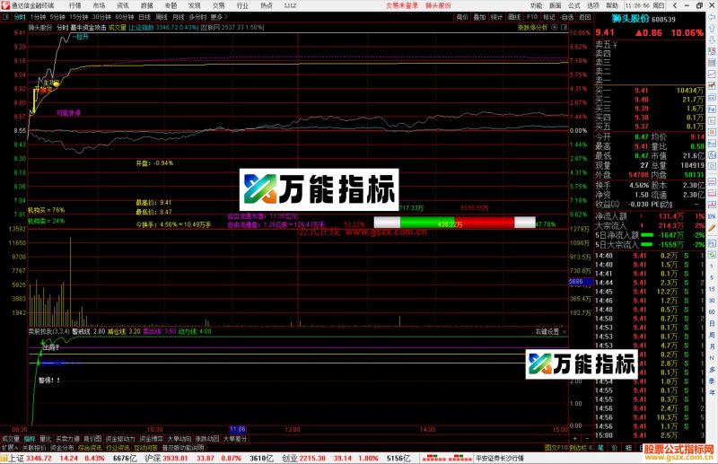Click 涨跌停分析 link

tap(532, 28)
